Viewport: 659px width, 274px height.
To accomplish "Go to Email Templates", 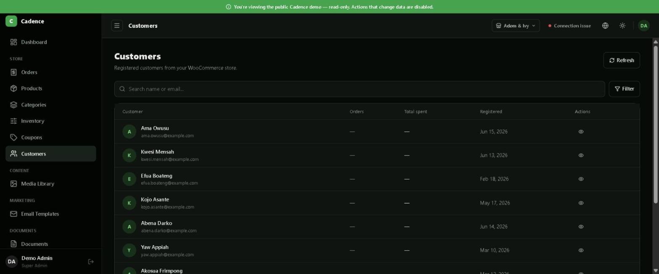I will click(x=51, y=214).
